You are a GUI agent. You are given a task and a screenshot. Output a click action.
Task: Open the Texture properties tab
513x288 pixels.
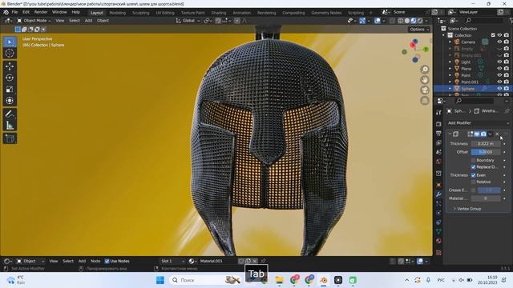tap(438, 253)
